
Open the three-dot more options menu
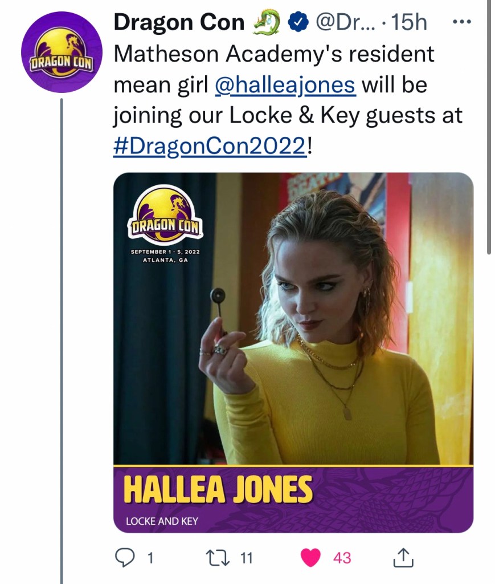coord(462,22)
